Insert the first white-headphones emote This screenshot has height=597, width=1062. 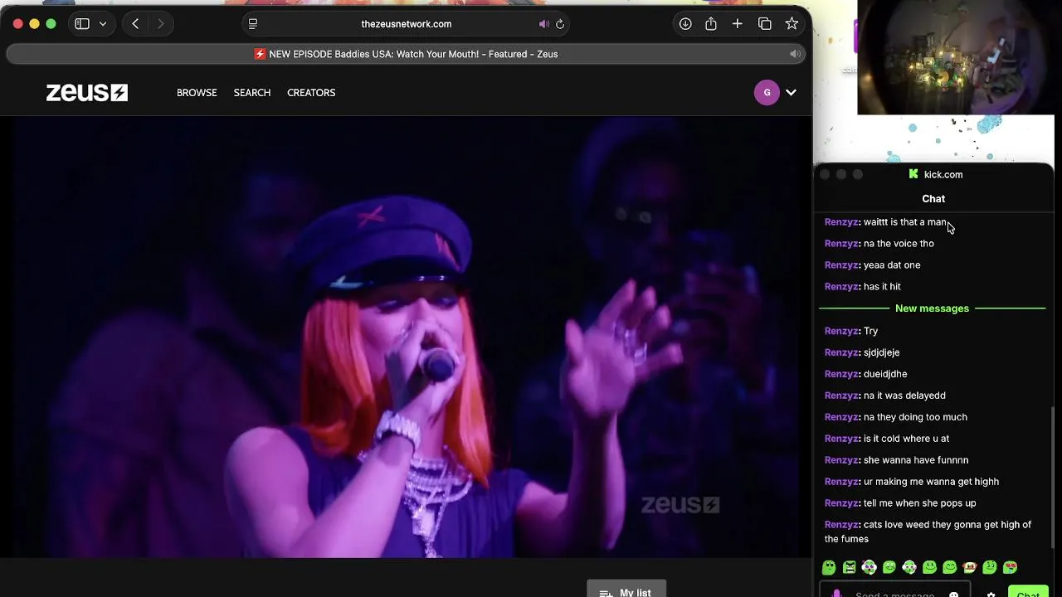[869, 567]
